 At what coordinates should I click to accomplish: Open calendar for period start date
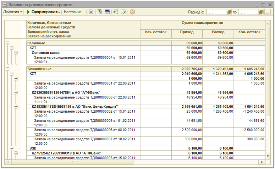228,12
